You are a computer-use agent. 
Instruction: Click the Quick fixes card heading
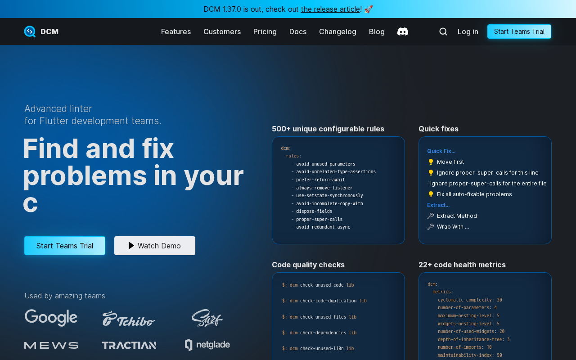pos(438,129)
